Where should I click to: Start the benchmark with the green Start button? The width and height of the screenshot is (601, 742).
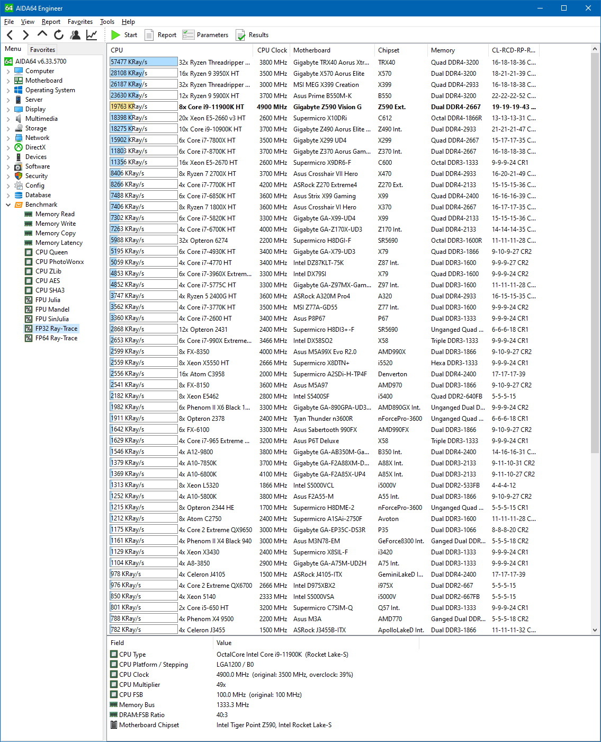point(124,35)
